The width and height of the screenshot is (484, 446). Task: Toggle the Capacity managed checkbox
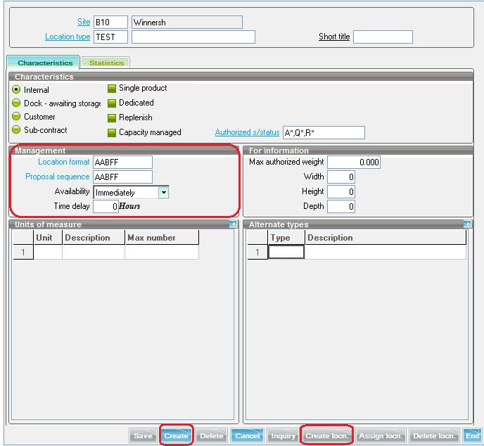[x=111, y=133]
